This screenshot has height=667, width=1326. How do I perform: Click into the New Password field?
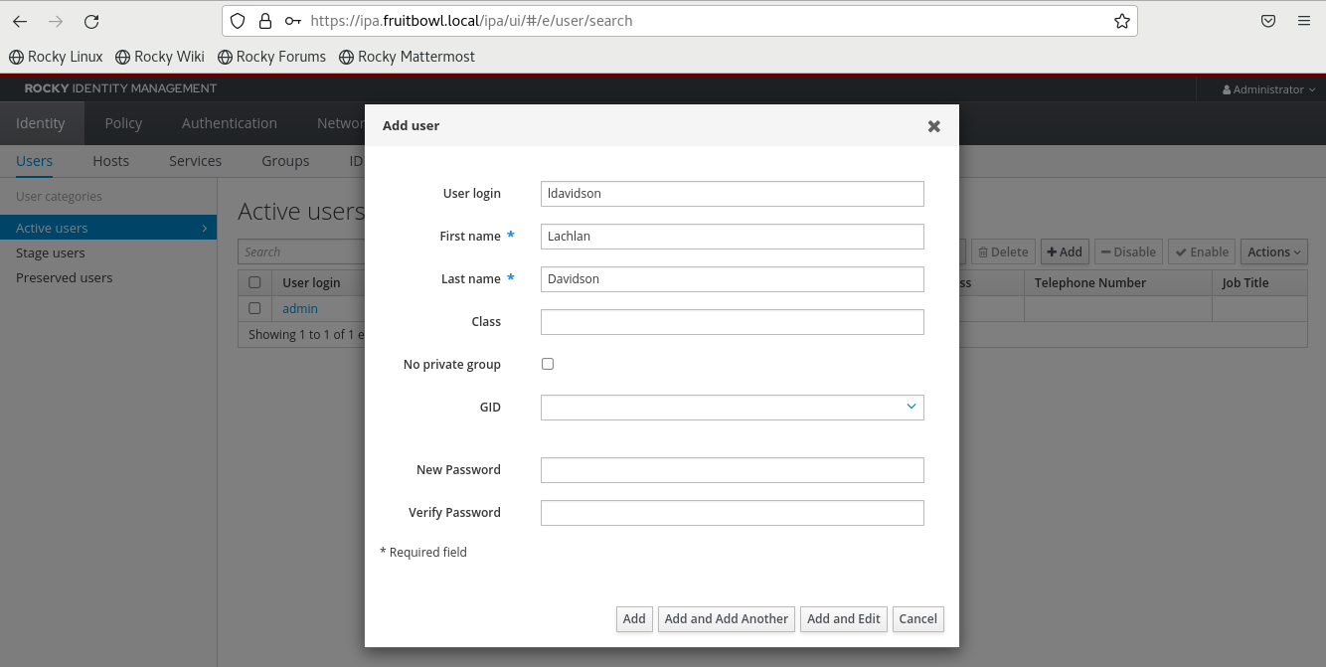pyautogui.click(x=732, y=470)
